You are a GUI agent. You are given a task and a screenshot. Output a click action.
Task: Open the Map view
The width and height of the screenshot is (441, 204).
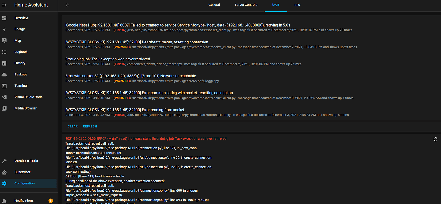pyautogui.click(x=18, y=40)
